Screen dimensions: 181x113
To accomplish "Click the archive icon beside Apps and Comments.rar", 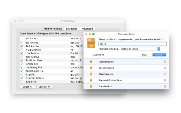I will click(91, 80).
